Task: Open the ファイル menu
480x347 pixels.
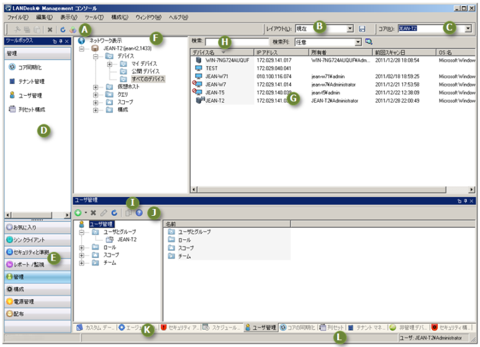Action: 18,17
